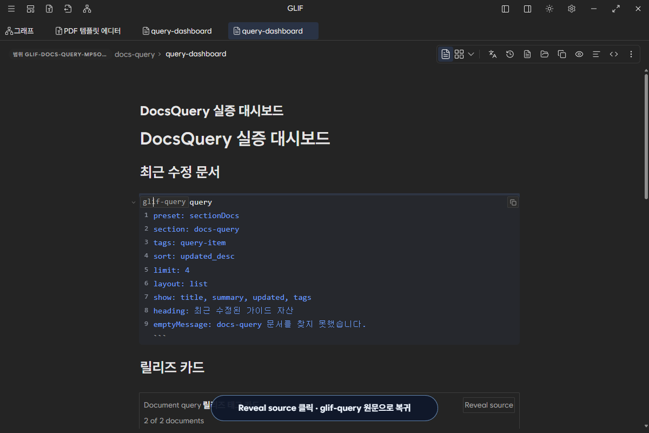The height and width of the screenshot is (433, 649).
Task: Click the line 'show: title, summary, updated, tags'
Action: [232, 297]
